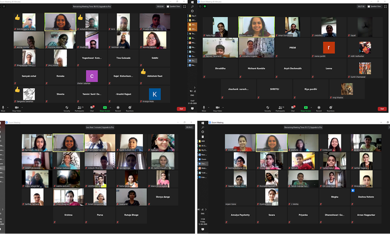Open Chat in the top-left meeting toolbar
This screenshot has width=390, height=234.
pyautogui.click(x=92, y=108)
